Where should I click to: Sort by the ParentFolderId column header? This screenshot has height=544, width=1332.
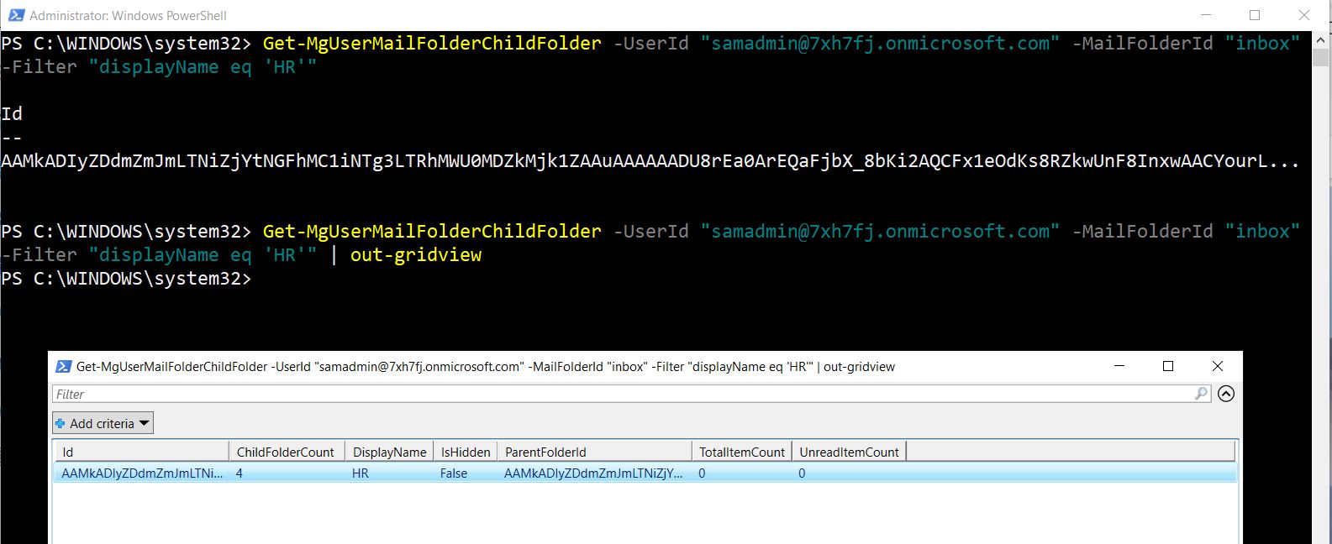point(593,452)
